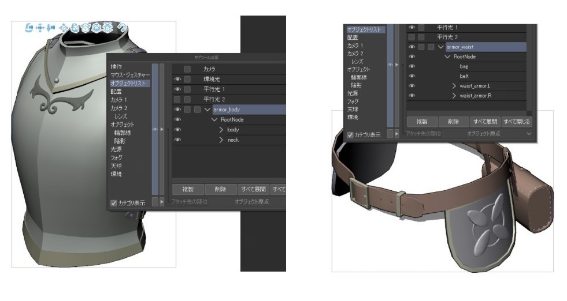The height and width of the screenshot is (301, 567).
Task: Select the move object flat icon
Action: (64, 28)
